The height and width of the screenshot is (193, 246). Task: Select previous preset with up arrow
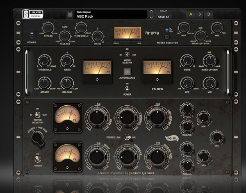coord(151,11)
